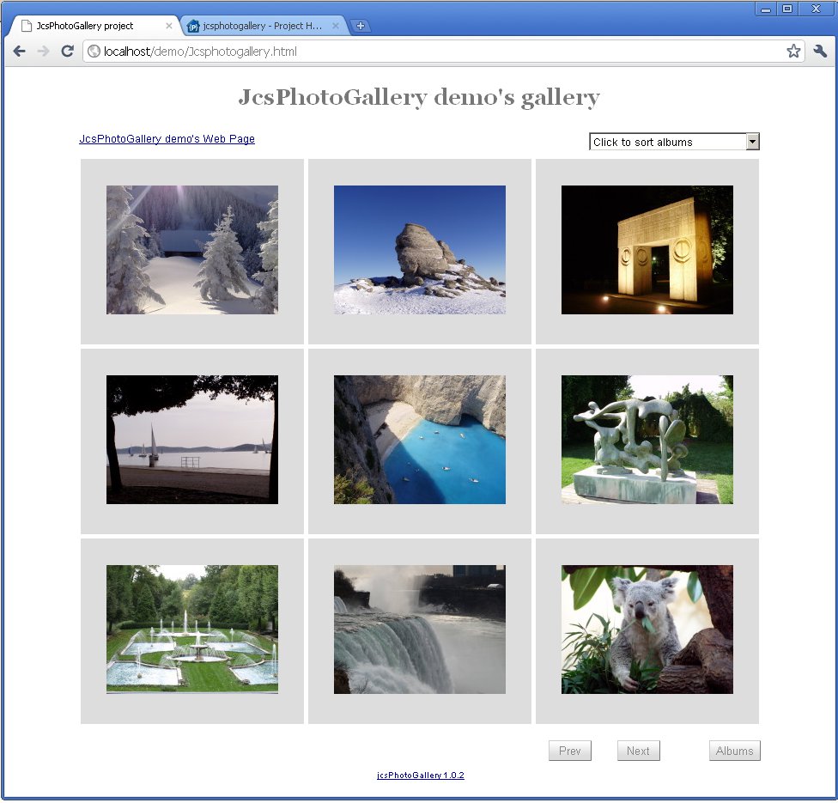Open the Sphinx rock on snow thumbnail
Image resolution: width=838 pixels, height=803 pixels.
click(420, 250)
